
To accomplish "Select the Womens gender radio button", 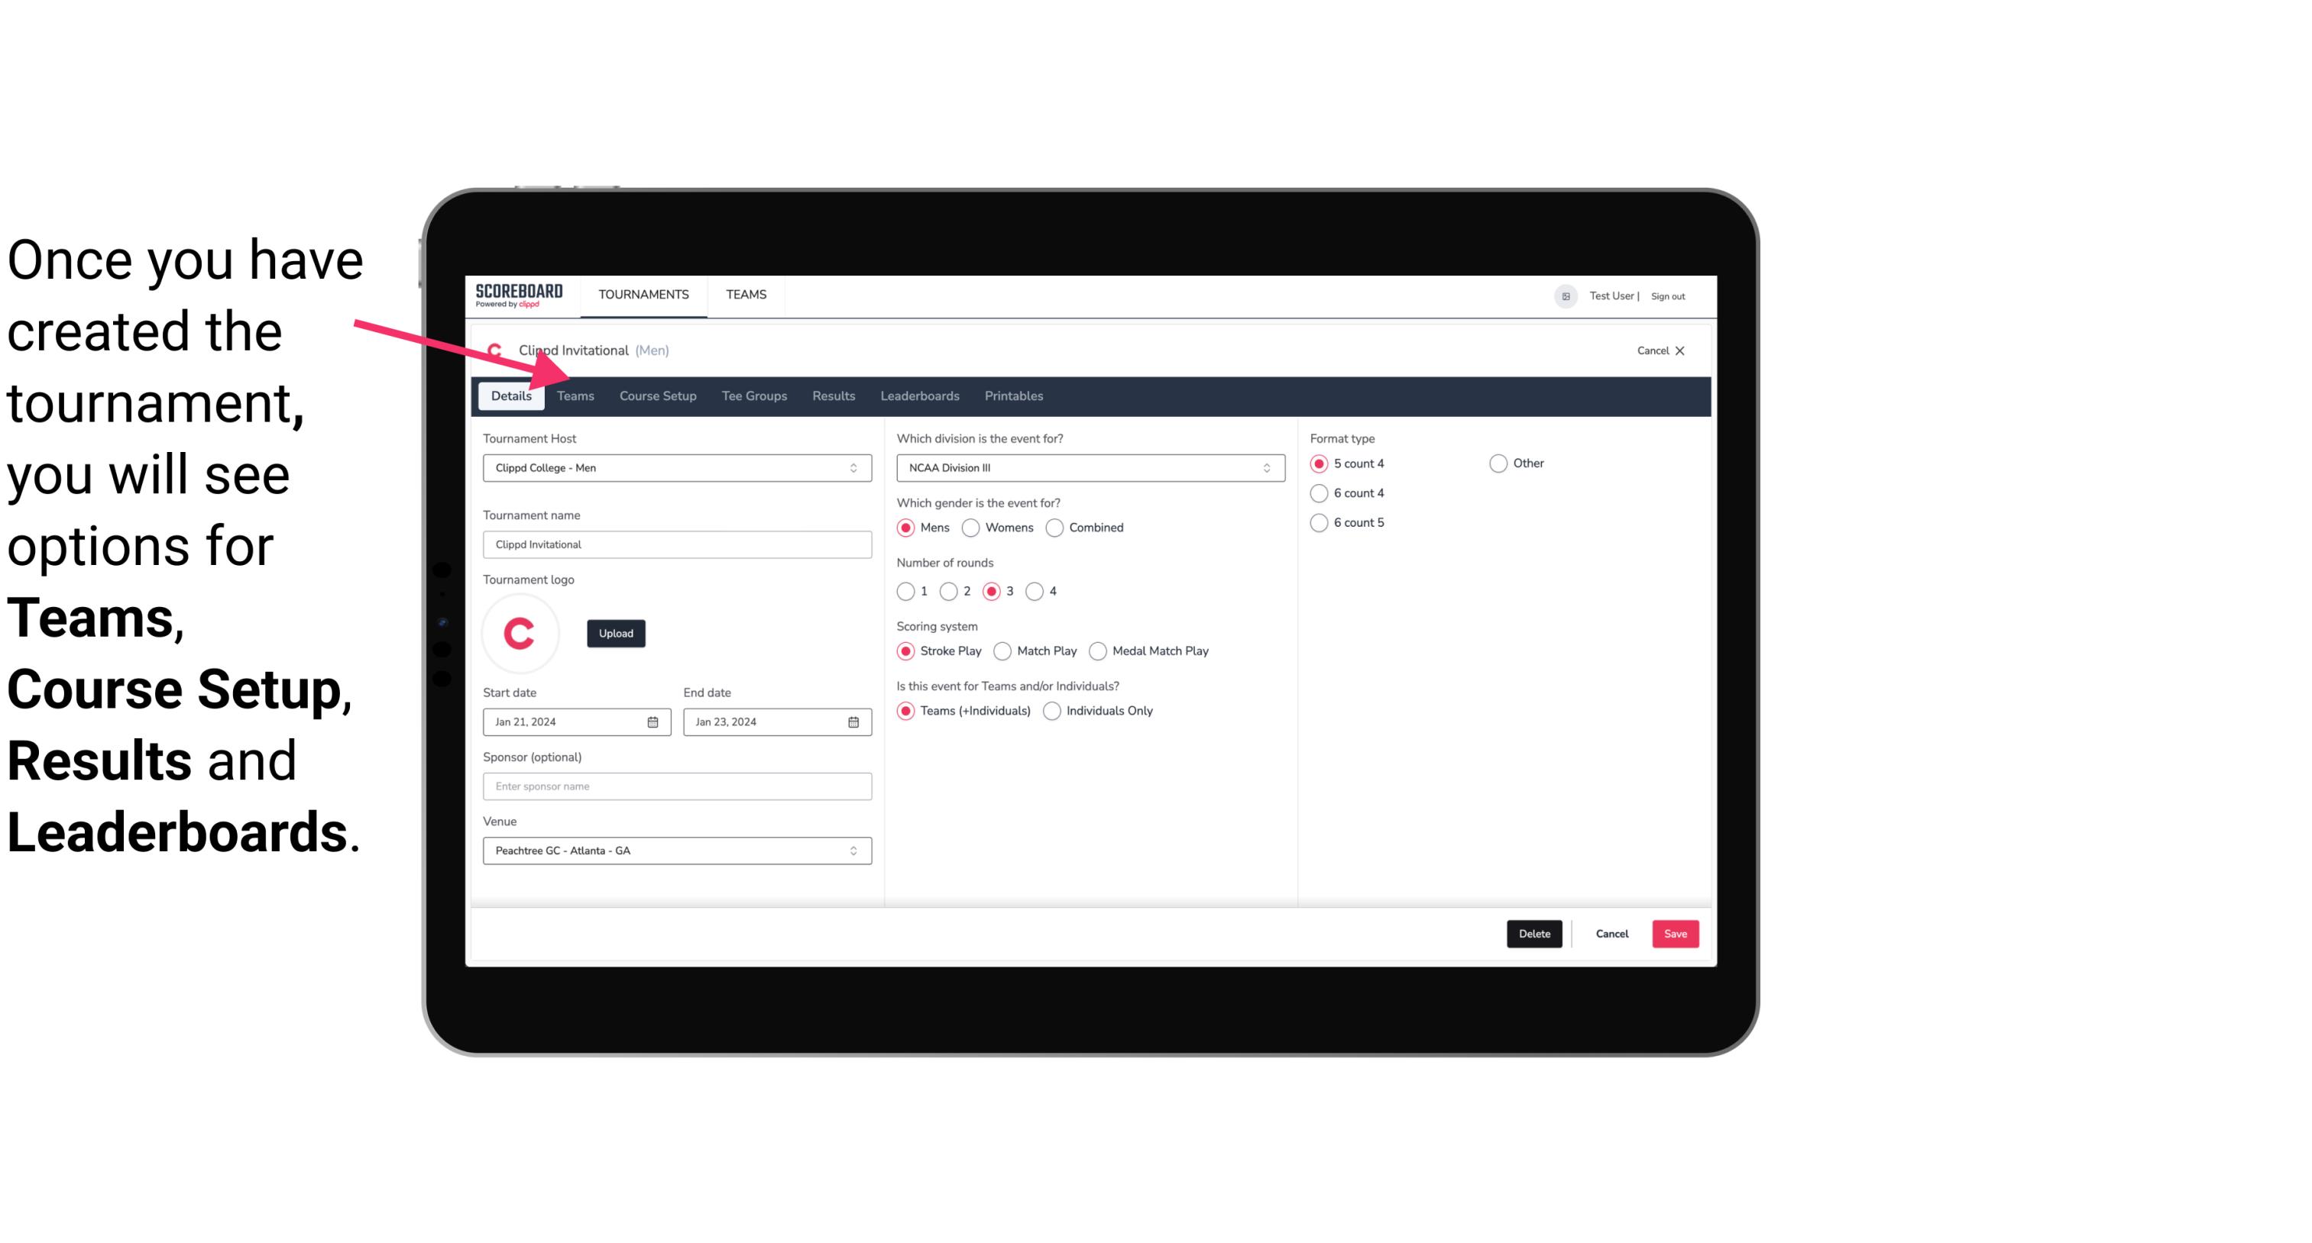I will [x=971, y=527].
